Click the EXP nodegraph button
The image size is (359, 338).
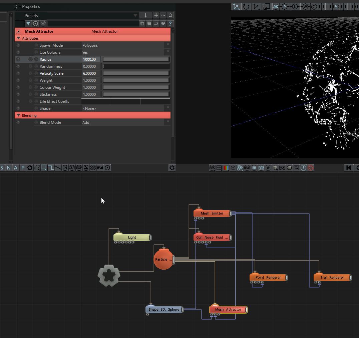click(x=79, y=168)
